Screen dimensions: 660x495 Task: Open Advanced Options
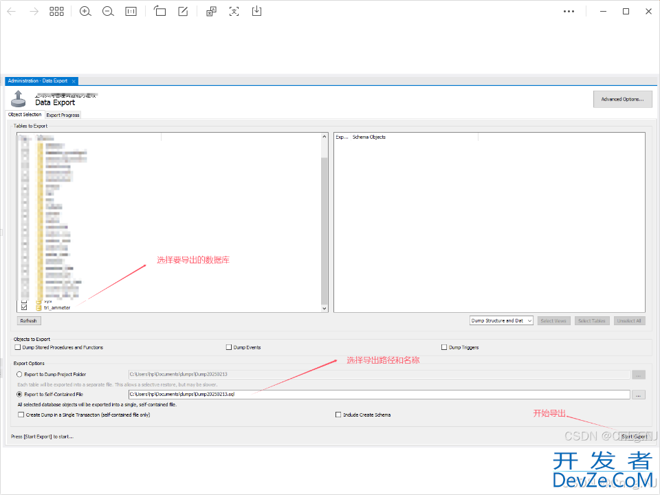pyautogui.click(x=623, y=99)
